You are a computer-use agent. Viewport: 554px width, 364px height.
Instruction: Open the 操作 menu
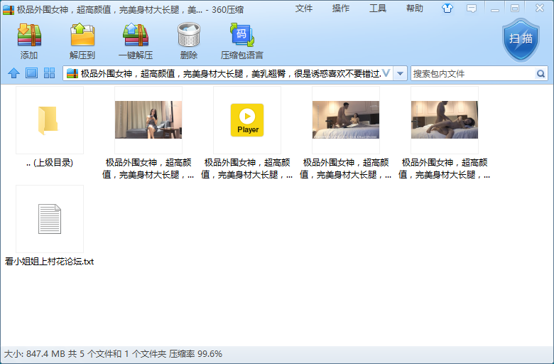tap(341, 9)
